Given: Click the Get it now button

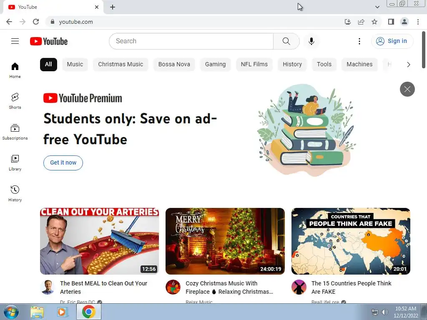Looking at the screenshot, I should pos(63,163).
